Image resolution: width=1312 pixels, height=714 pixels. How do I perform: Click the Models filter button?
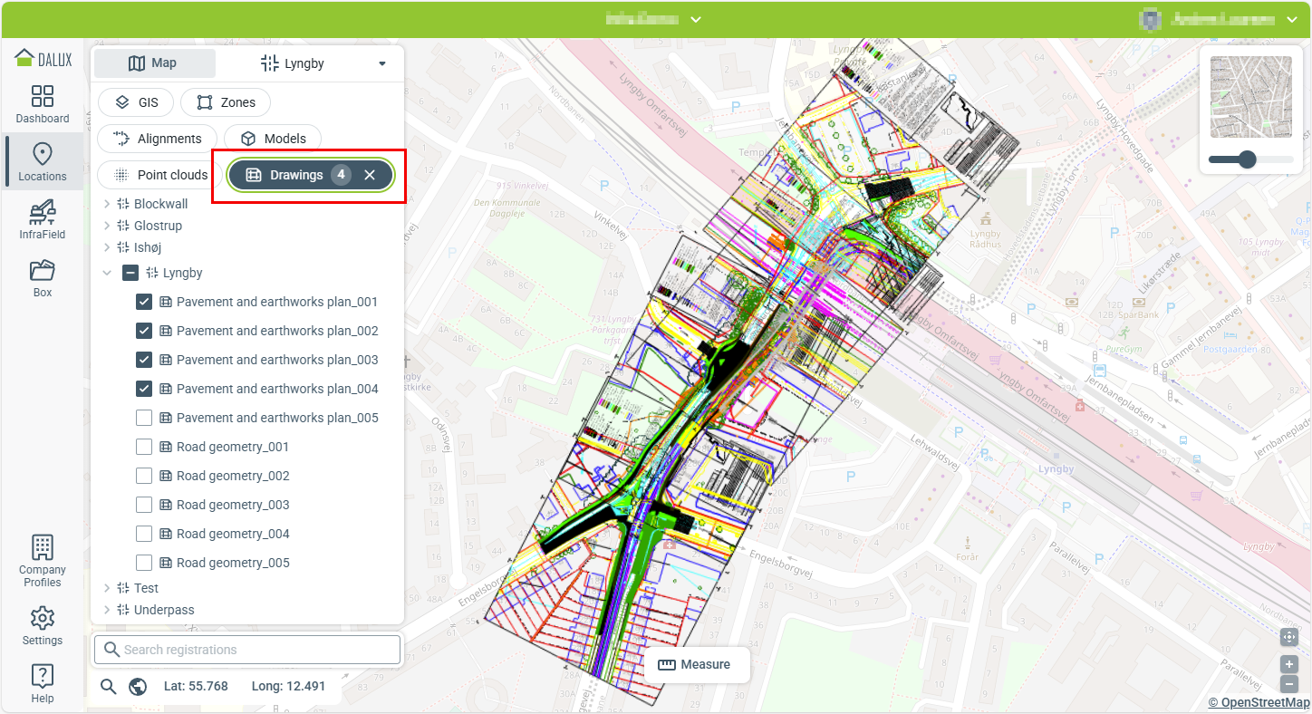pyautogui.click(x=273, y=139)
